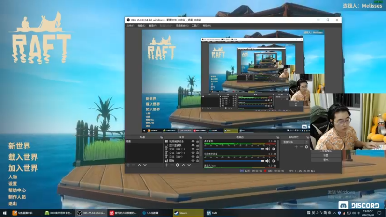Pop out the 混音器 (Audio Mixer) dock panel
Viewport: 386px width, 217px height.
point(278,137)
